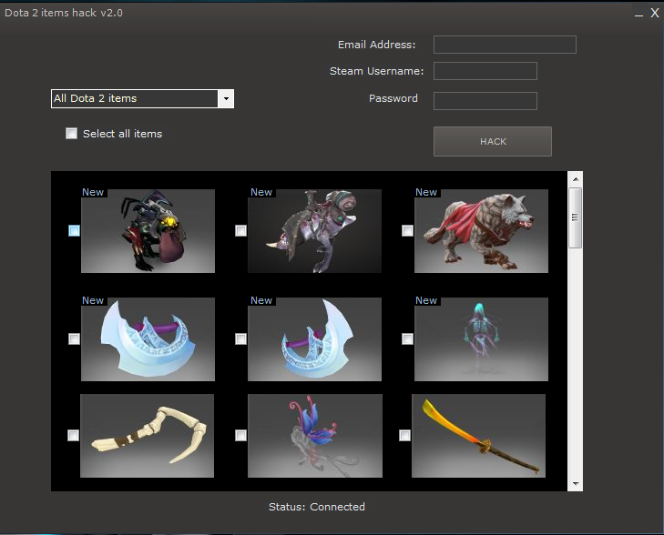Tick the checkbox beside the right ice axe
Viewport: 664px width, 535px height.
click(x=240, y=338)
